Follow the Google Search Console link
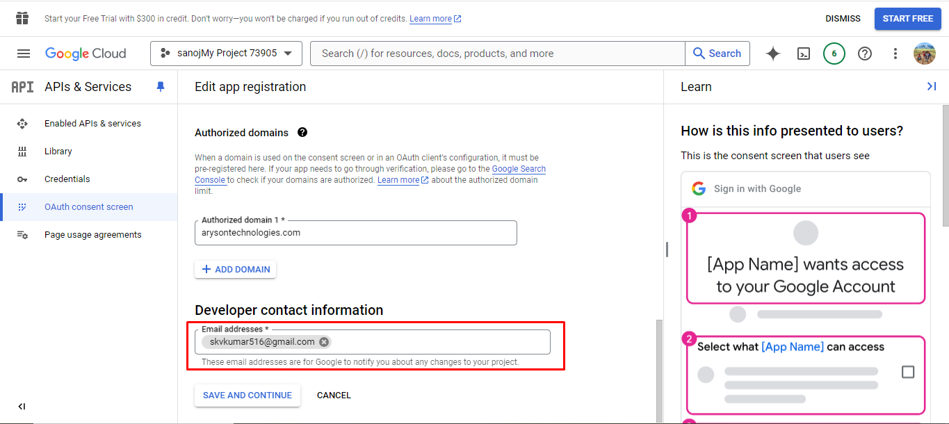Screen dimensions: 949x424 coord(519,169)
